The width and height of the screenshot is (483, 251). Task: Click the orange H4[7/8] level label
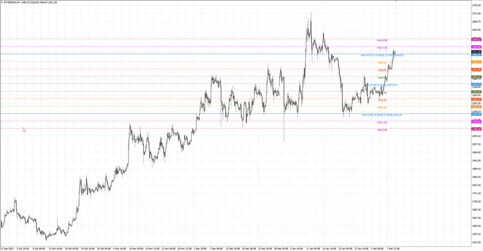point(382,63)
